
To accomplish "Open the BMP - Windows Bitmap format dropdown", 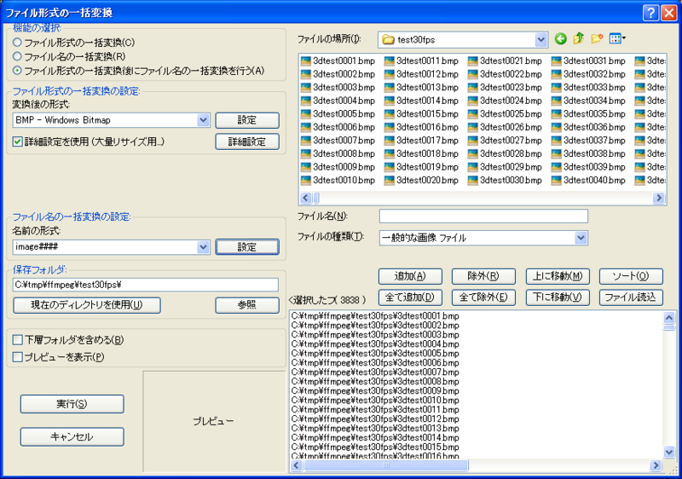I will pos(203,120).
